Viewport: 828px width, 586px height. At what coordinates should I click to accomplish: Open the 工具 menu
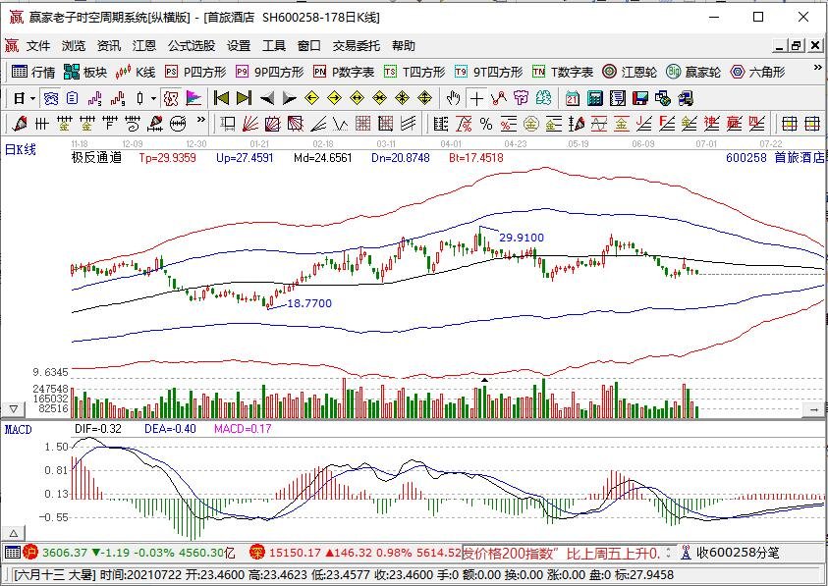(x=274, y=46)
